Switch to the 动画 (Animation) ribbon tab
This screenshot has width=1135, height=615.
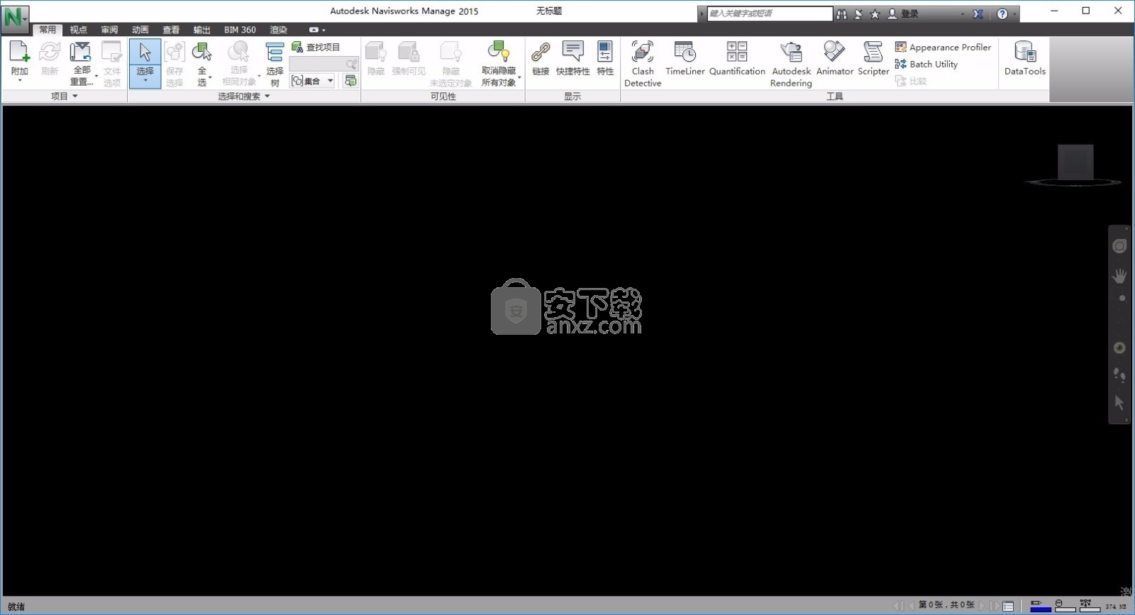click(x=140, y=30)
